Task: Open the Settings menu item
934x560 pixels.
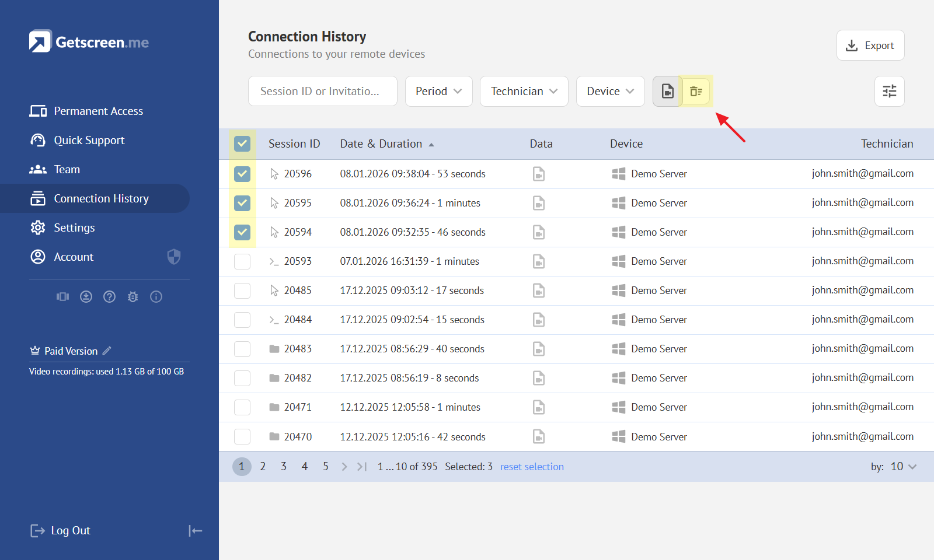Action: (74, 228)
